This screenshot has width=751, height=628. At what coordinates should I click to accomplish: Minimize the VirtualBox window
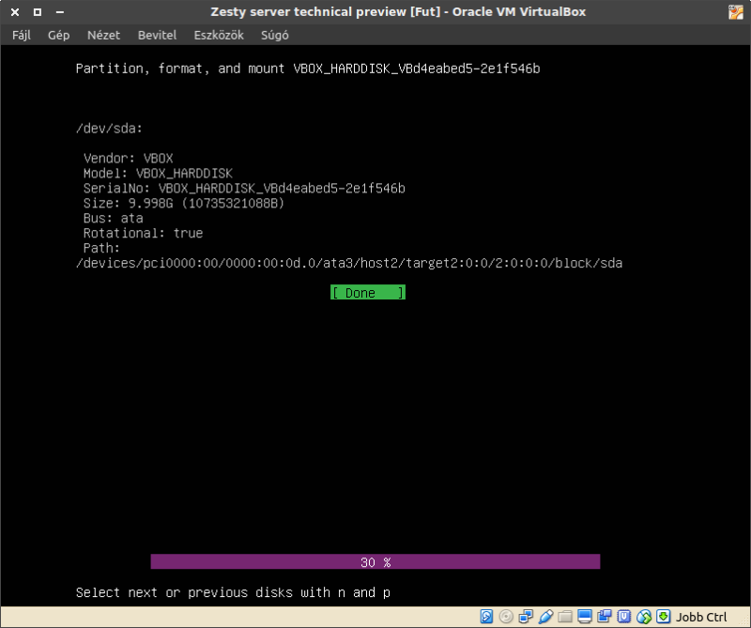click(x=60, y=12)
